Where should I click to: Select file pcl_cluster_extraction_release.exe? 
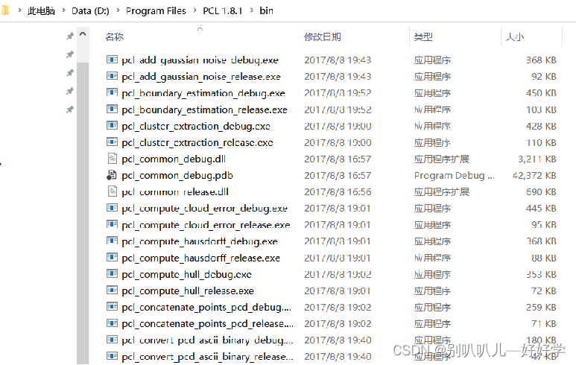pyautogui.click(x=197, y=142)
